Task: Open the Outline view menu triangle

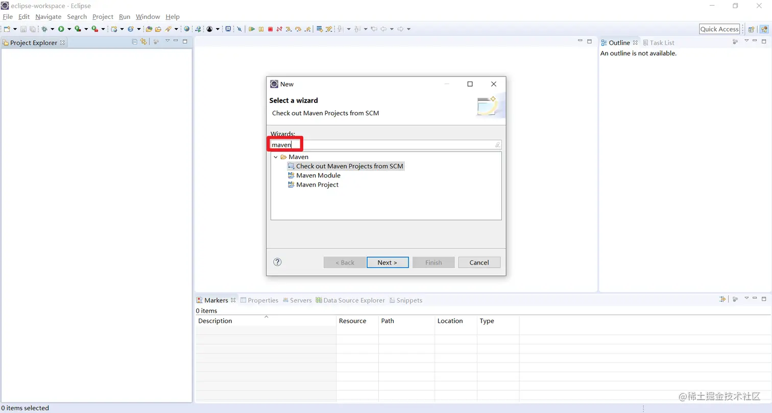Action: 746,41
